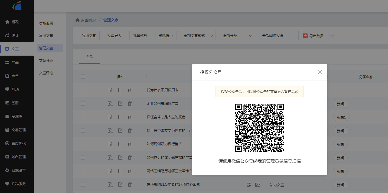Click the 域名管理 icon in sidebar
The height and width of the screenshot is (193, 388).
[7, 157]
